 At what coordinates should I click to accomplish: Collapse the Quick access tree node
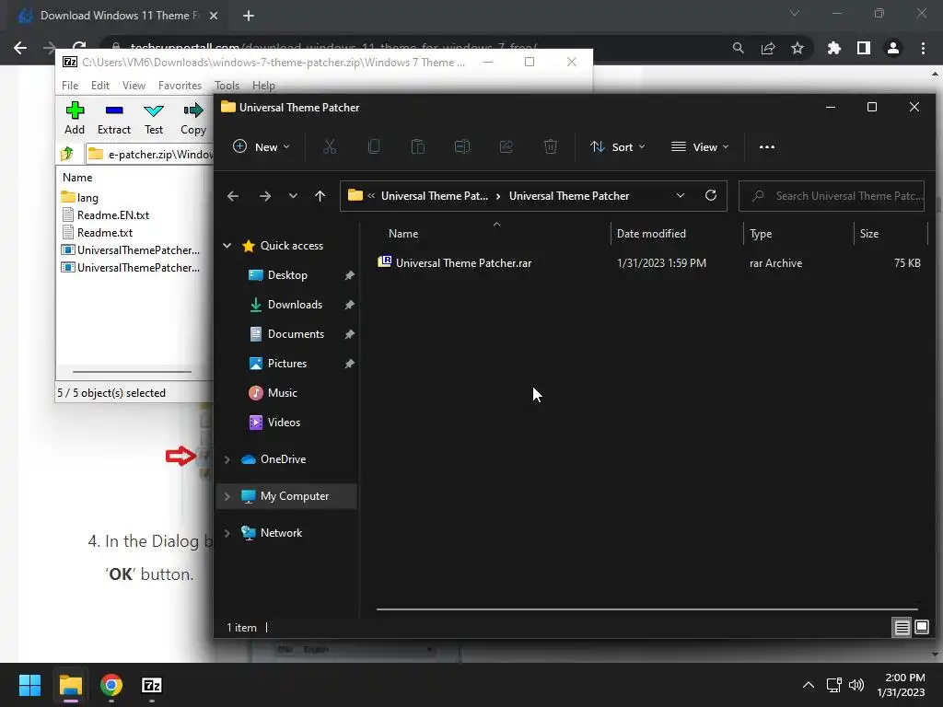pos(227,245)
